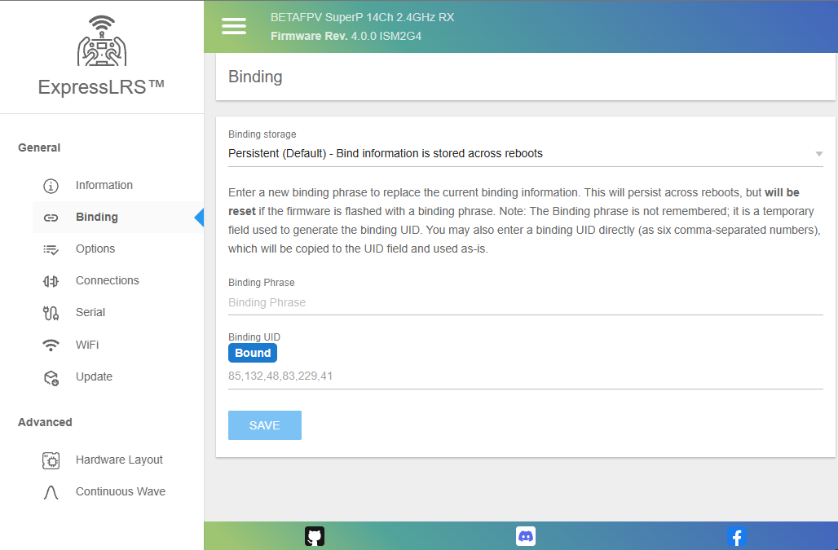
Task: Open the Facebook link in footer
Action: click(736, 536)
